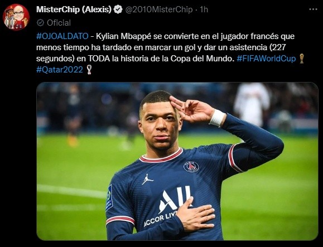Click the Oficial label text
This screenshot has width=323, height=247.
tap(59, 23)
